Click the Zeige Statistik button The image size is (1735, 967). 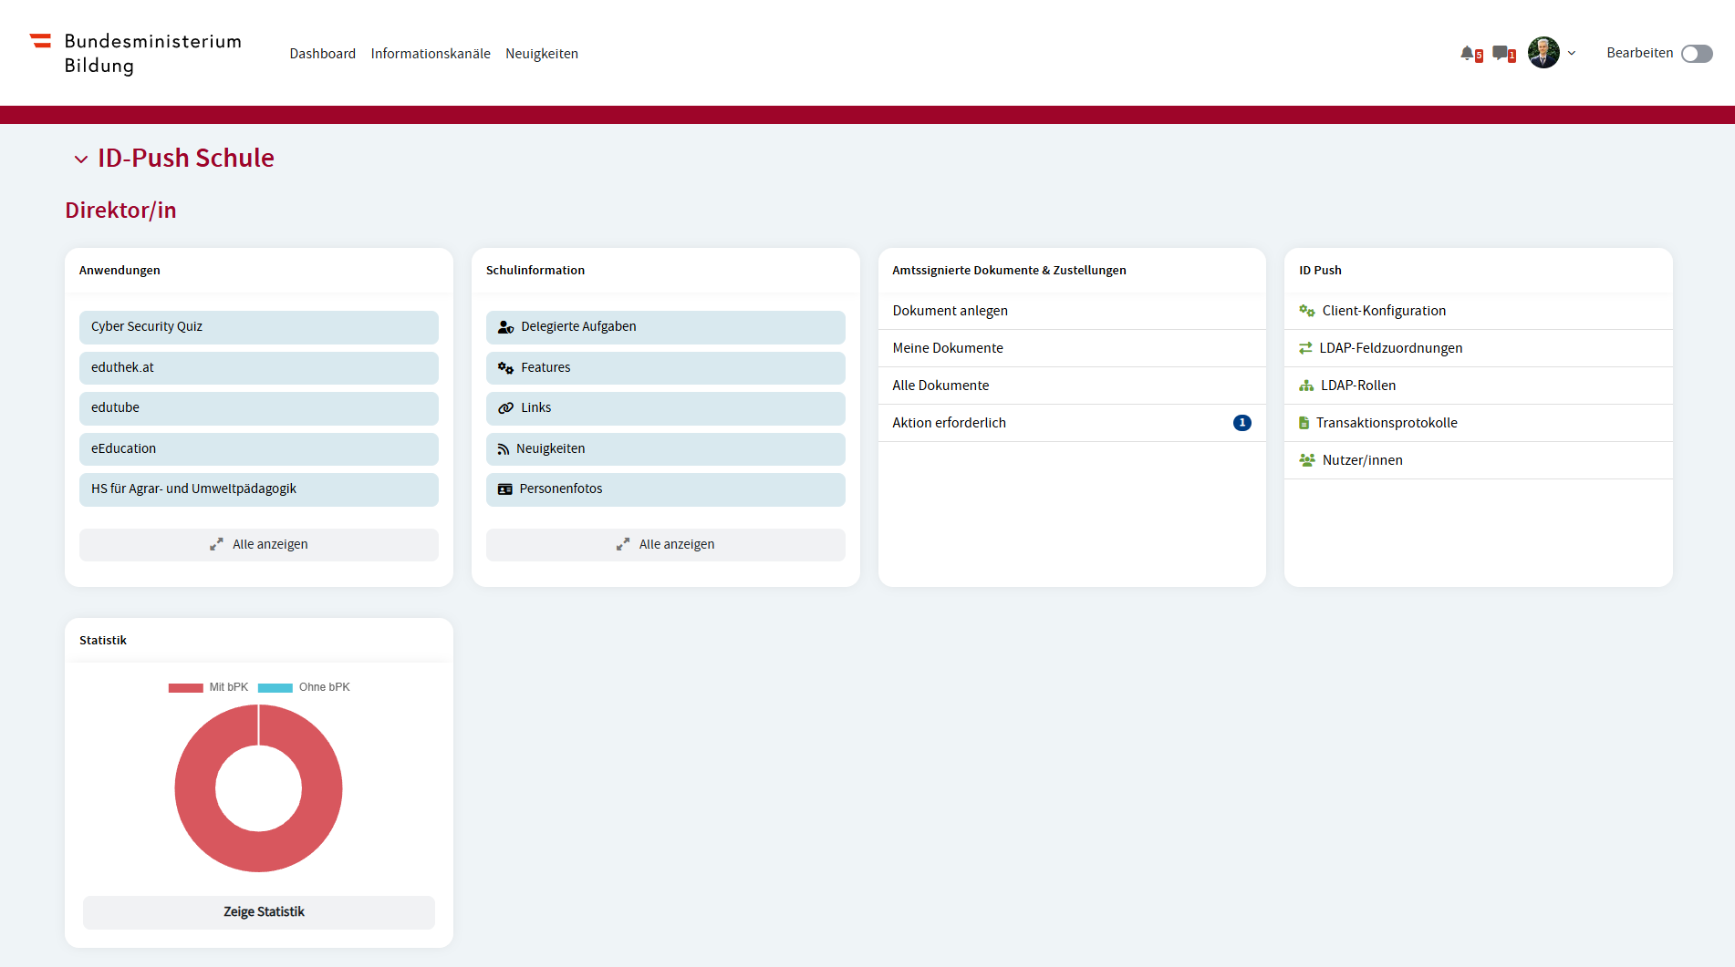pyautogui.click(x=259, y=912)
